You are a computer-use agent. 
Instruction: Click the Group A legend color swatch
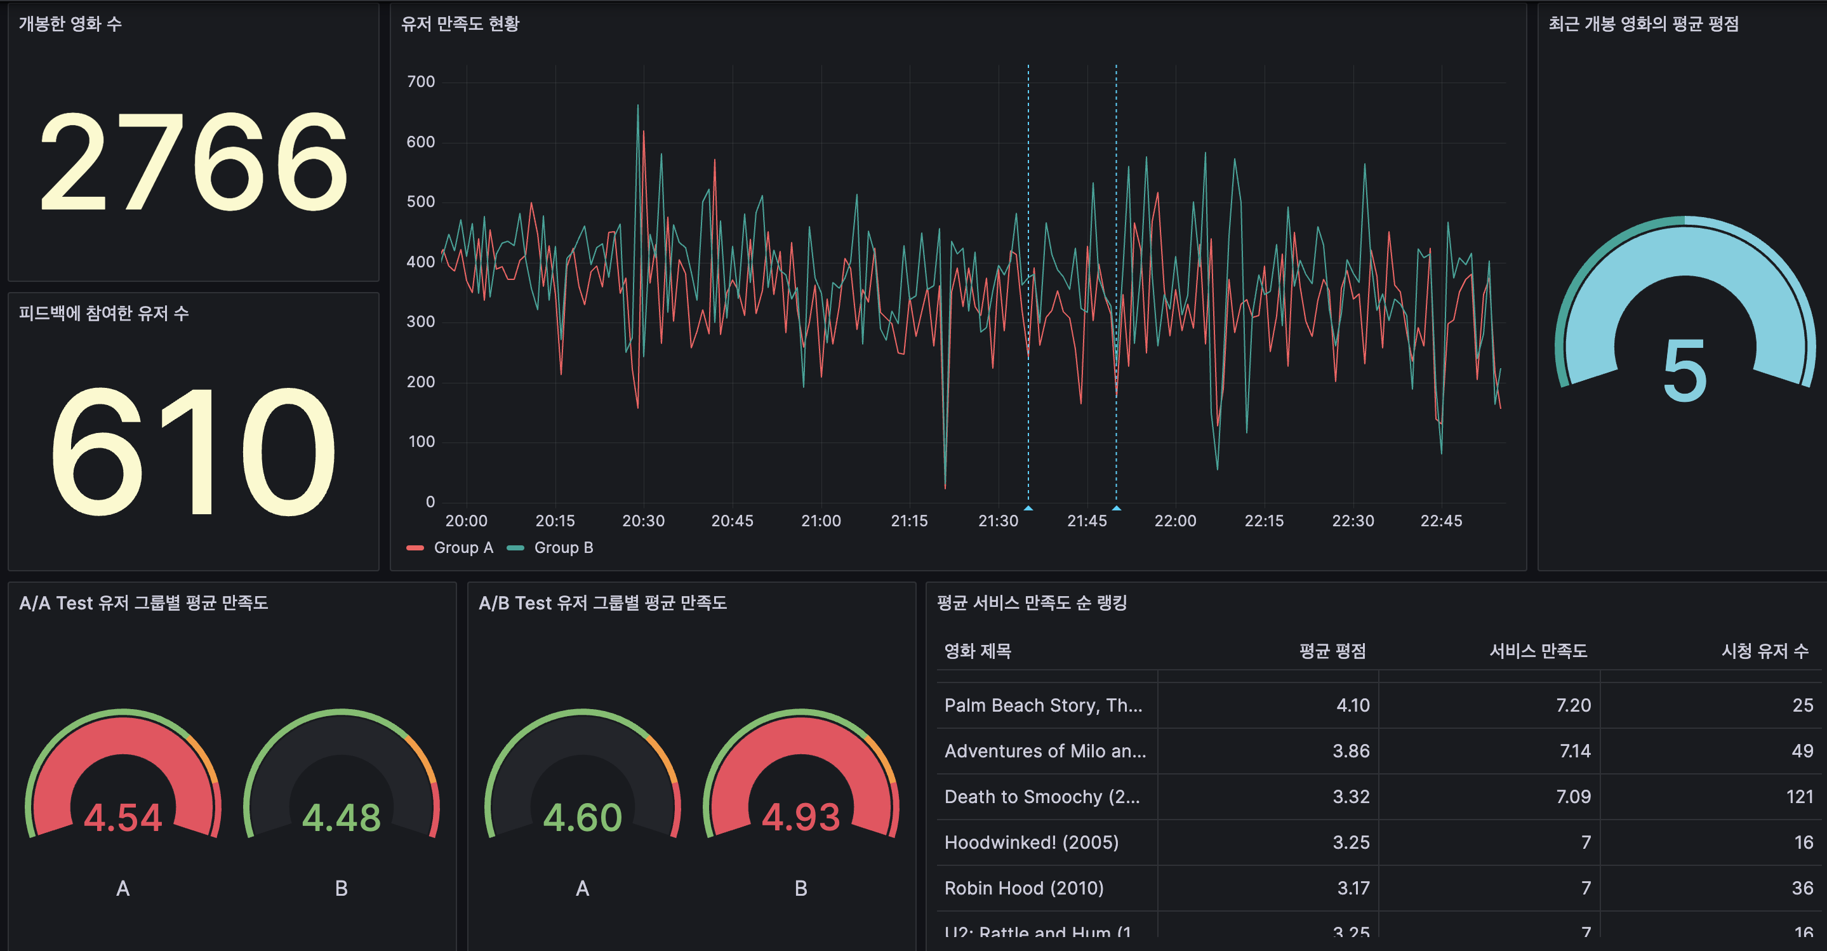[x=415, y=547]
